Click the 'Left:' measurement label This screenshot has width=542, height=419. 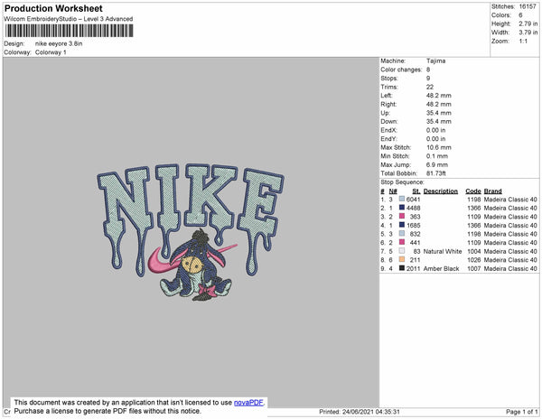click(x=387, y=96)
